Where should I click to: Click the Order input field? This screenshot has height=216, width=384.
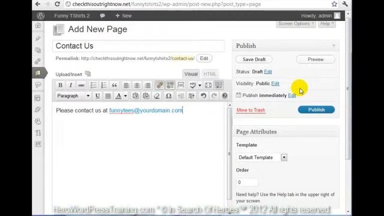coord(247,182)
